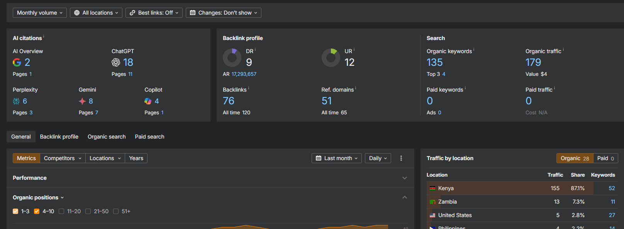Select the Paid traffic toggle button
624x229 pixels.
pyautogui.click(x=605, y=158)
